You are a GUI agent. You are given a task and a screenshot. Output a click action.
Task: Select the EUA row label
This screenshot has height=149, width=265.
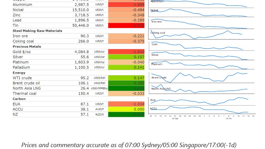point(17,104)
